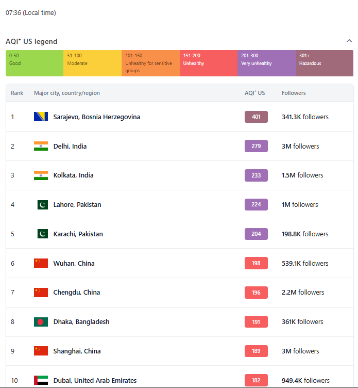Click Delhi's 279 AQI badge
The width and height of the screenshot is (358, 388).
coord(256,147)
